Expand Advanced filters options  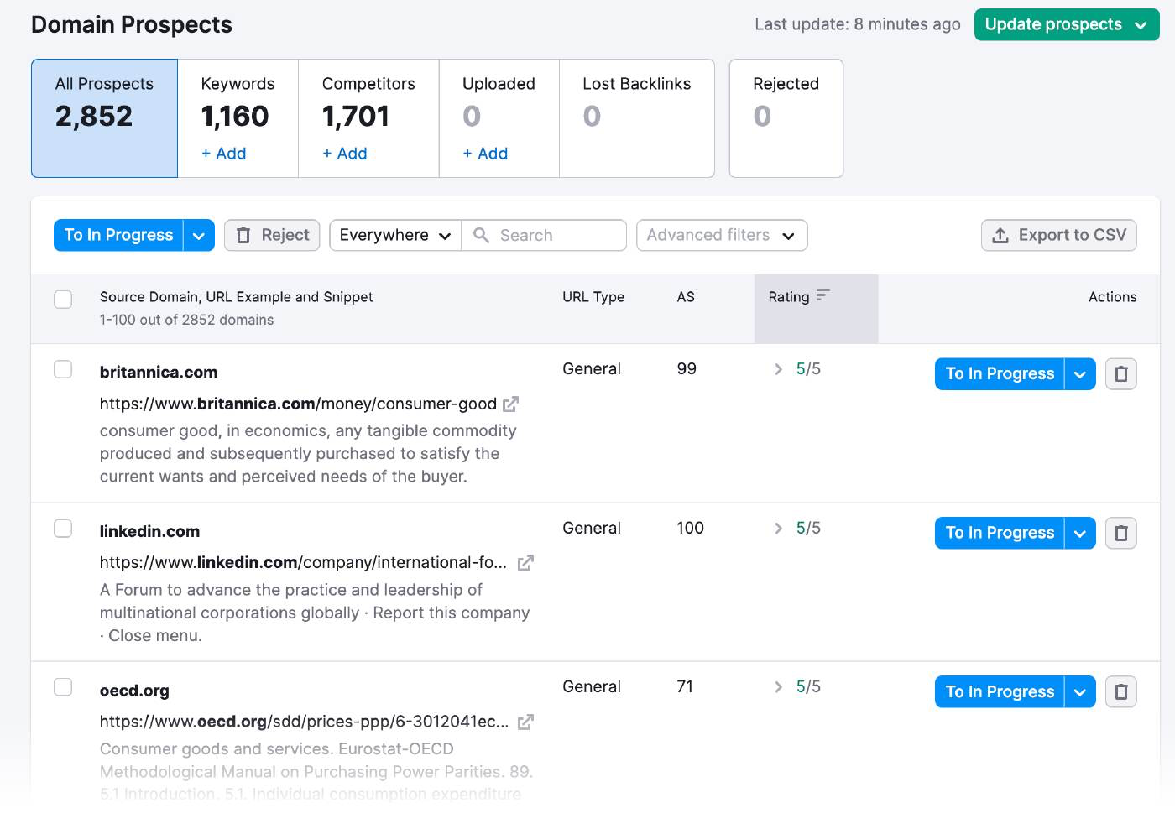[x=721, y=235]
